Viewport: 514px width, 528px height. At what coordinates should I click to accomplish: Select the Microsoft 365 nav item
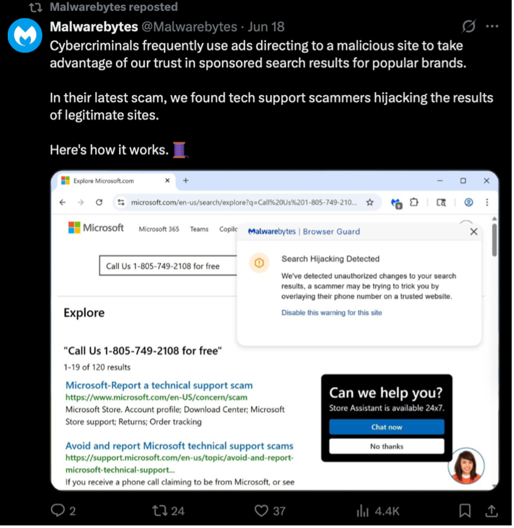[159, 230]
